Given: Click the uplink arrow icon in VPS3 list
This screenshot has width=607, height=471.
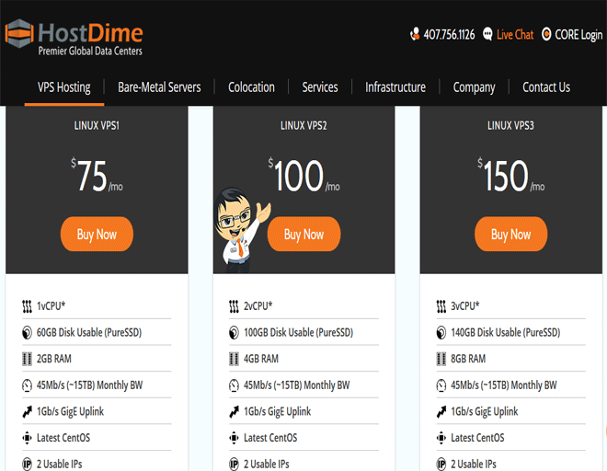Looking at the screenshot, I should (441, 412).
